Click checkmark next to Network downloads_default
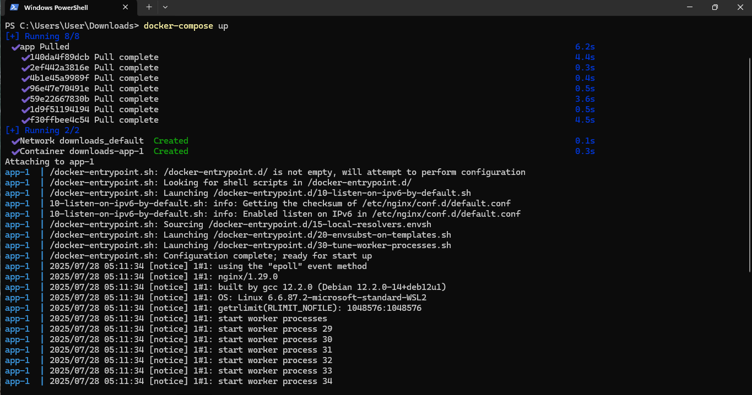The image size is (752, 395). [15, 141]
